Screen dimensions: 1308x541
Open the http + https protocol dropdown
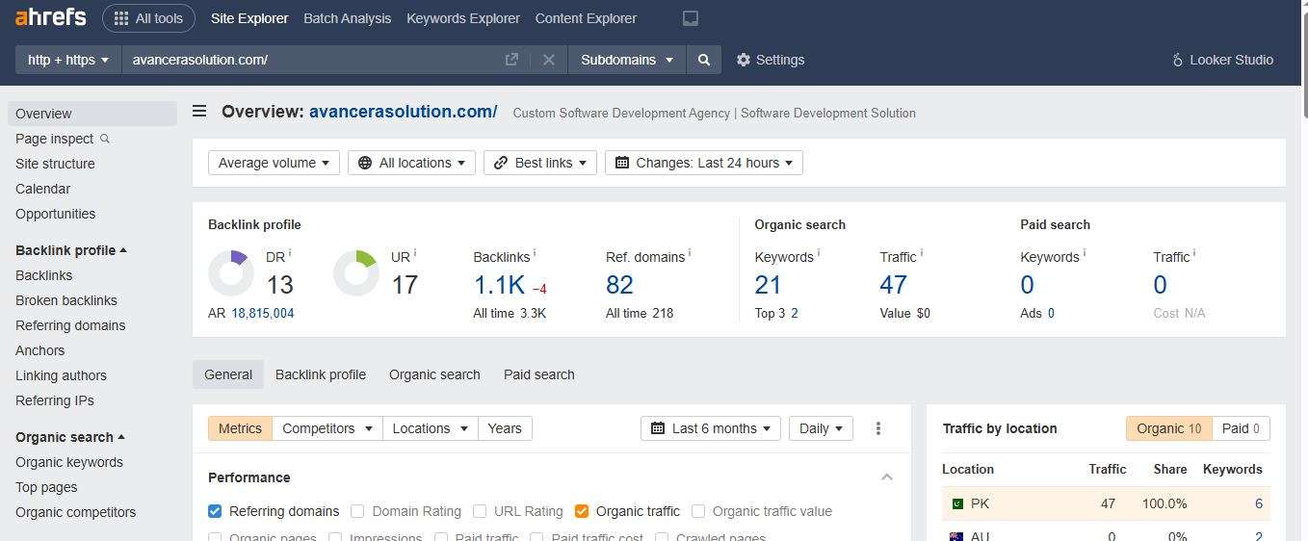coord(68,60)
